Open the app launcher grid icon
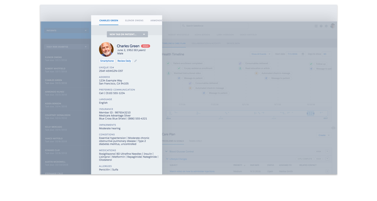The height and width of the screenshot is (201, 377). [x=316, y=26]
